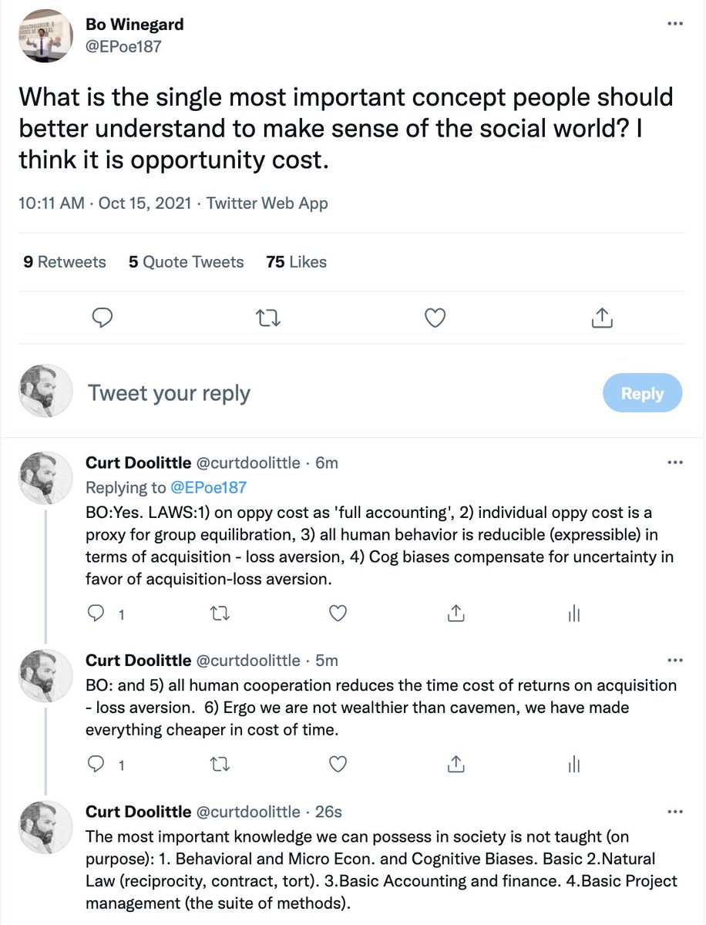View the 5 Quote Tweets
This screenshot has height=925, width=706.
186,262
